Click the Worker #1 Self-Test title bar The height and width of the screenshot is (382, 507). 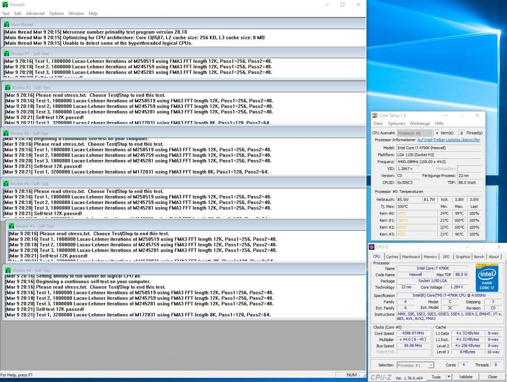pyautogui.click(x=184, y=53)
